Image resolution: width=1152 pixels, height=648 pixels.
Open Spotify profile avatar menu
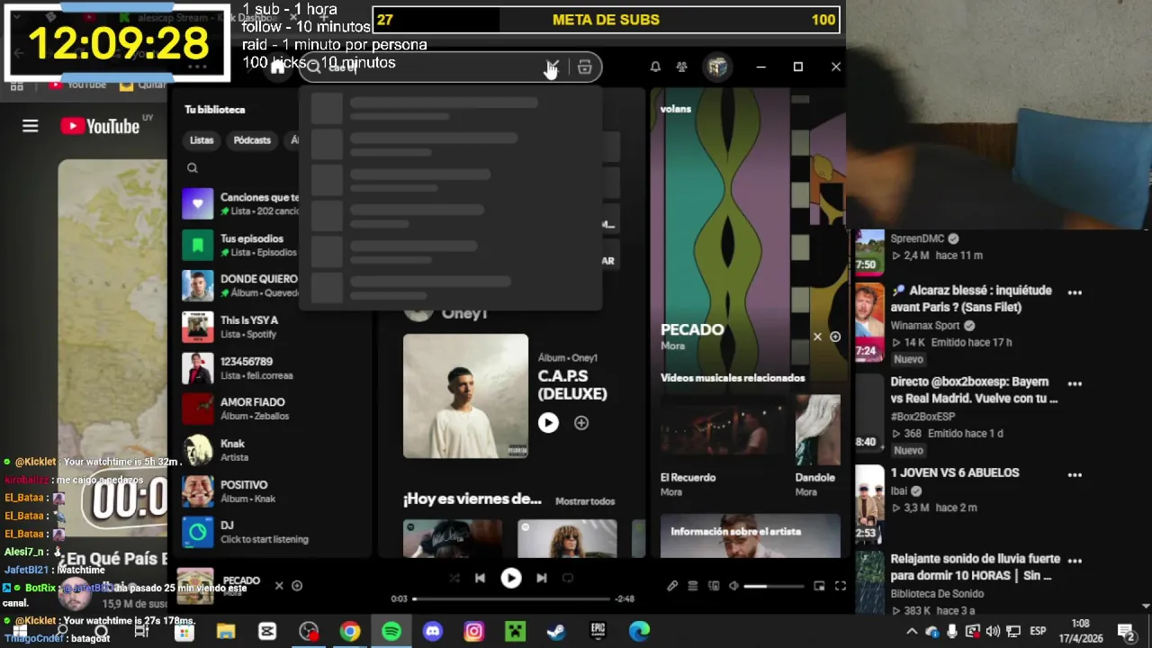click(x=716, y=67)
